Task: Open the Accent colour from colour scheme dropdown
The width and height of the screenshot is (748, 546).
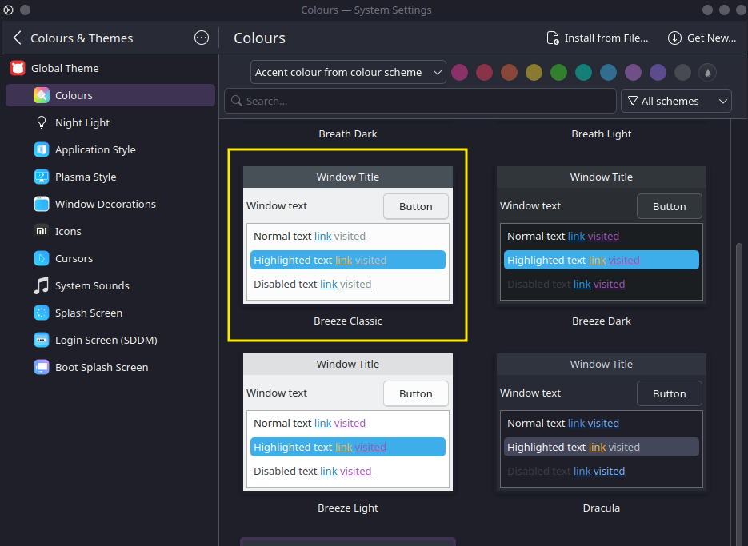Action: click(x=348, y=72)
